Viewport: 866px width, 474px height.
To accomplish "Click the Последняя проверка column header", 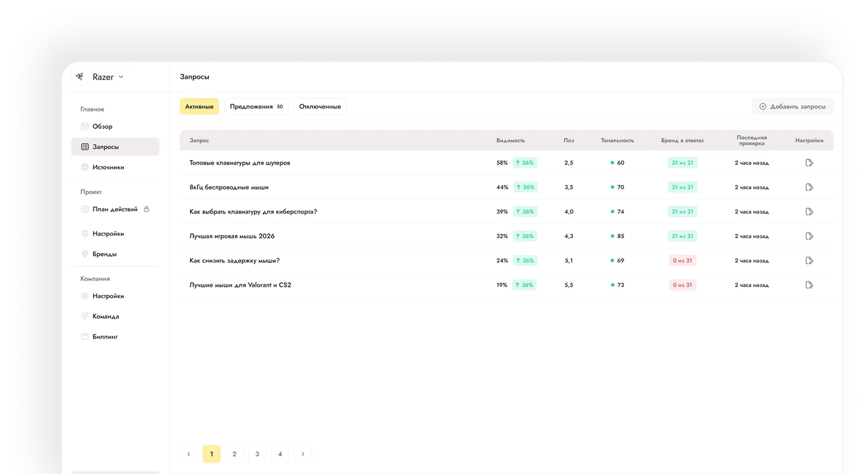I will coord(752,140).
